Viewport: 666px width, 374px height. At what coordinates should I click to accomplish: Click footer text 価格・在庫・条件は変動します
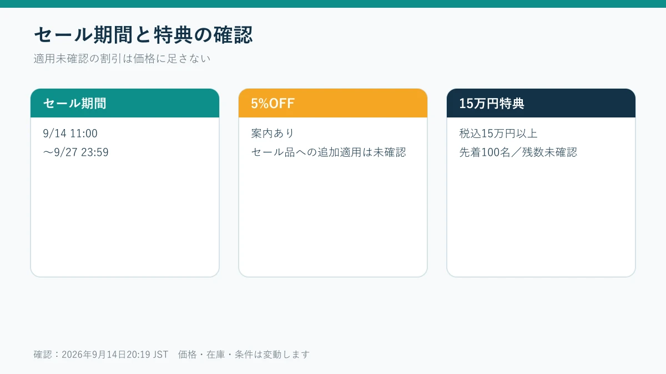click(244, 355)
